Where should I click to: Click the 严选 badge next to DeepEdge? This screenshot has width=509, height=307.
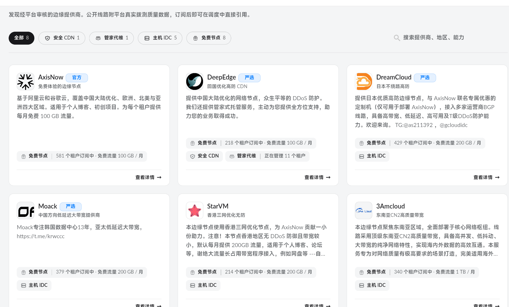pyautogui.click(x=249, y=78)
